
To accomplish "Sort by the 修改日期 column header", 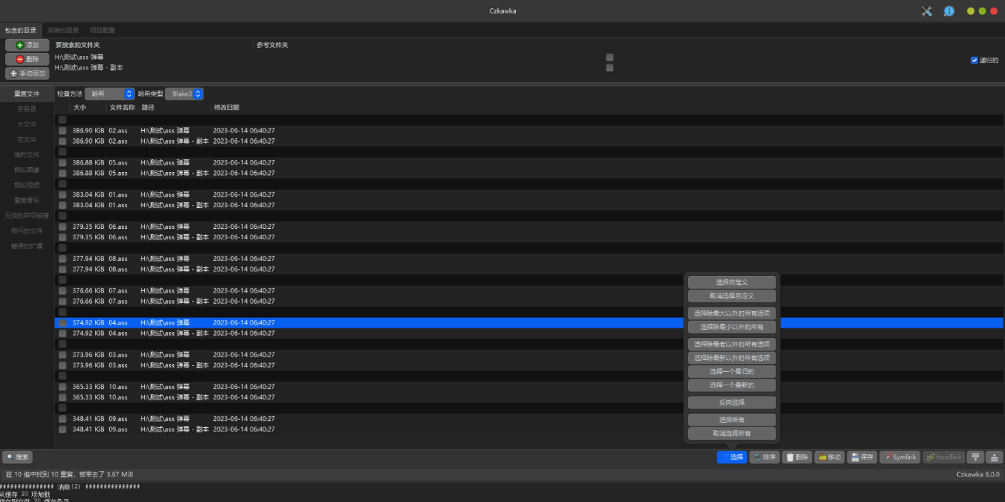I will click(x=227, y=108).
